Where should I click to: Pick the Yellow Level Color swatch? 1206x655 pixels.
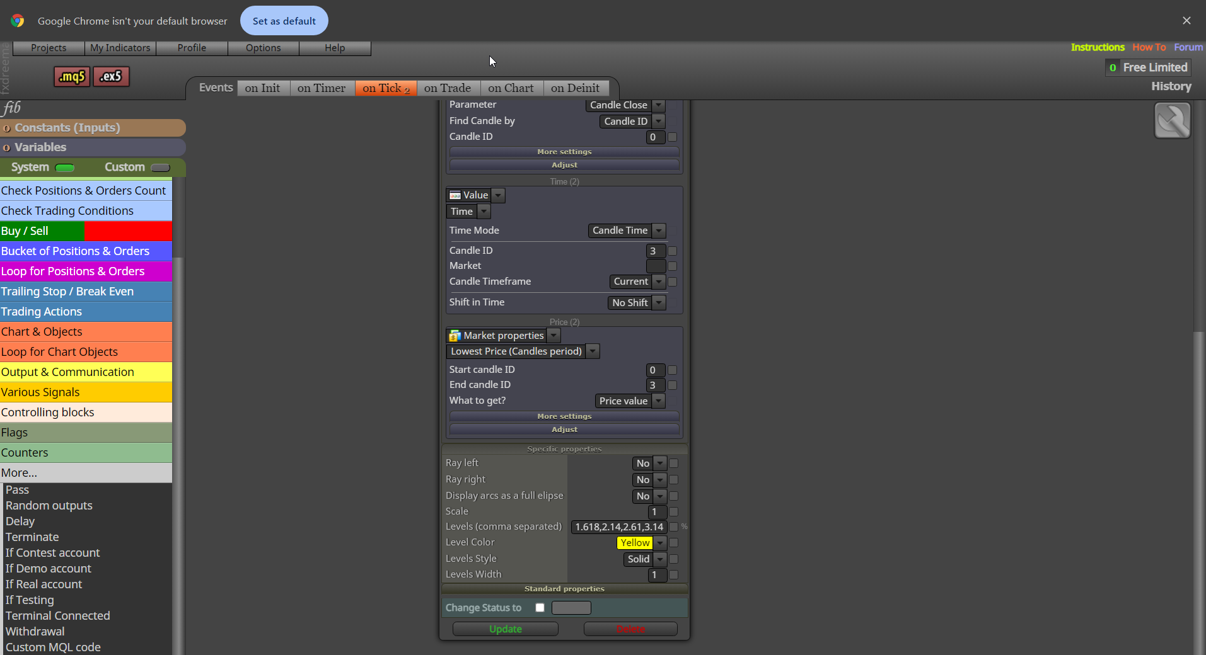(x=635, y=543)
